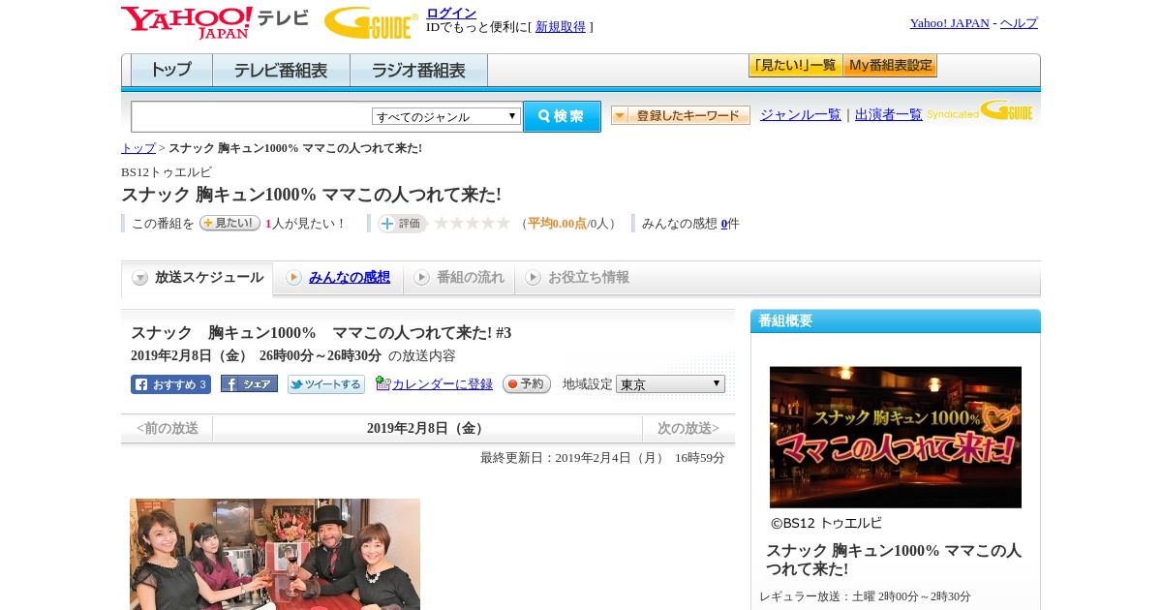Open the ヘルプ link

(x=1019, y=23)
